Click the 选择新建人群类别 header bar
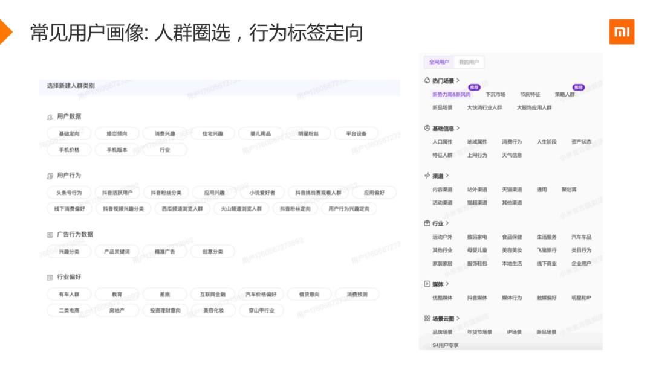The image size is (653, 367). 219,86
